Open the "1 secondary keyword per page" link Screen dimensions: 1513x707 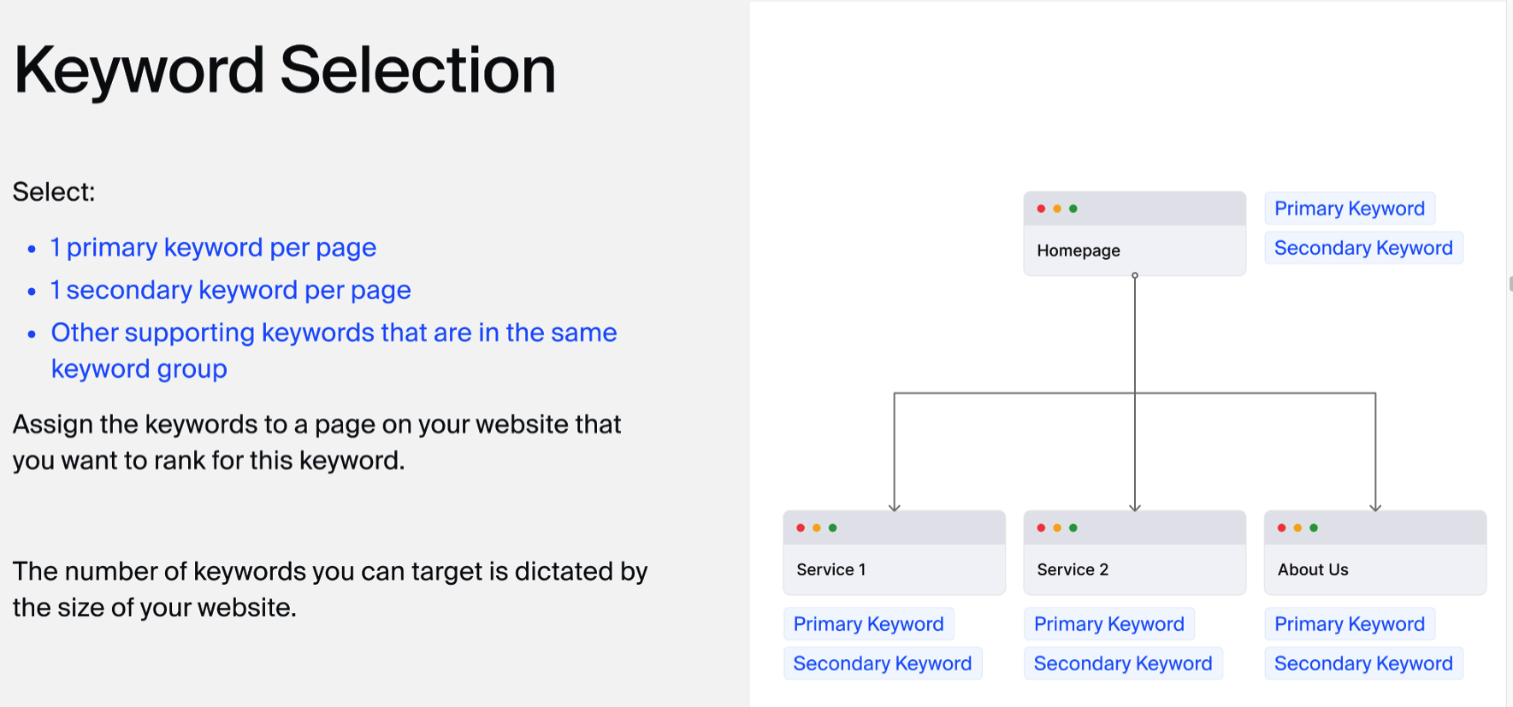point(230,291)
